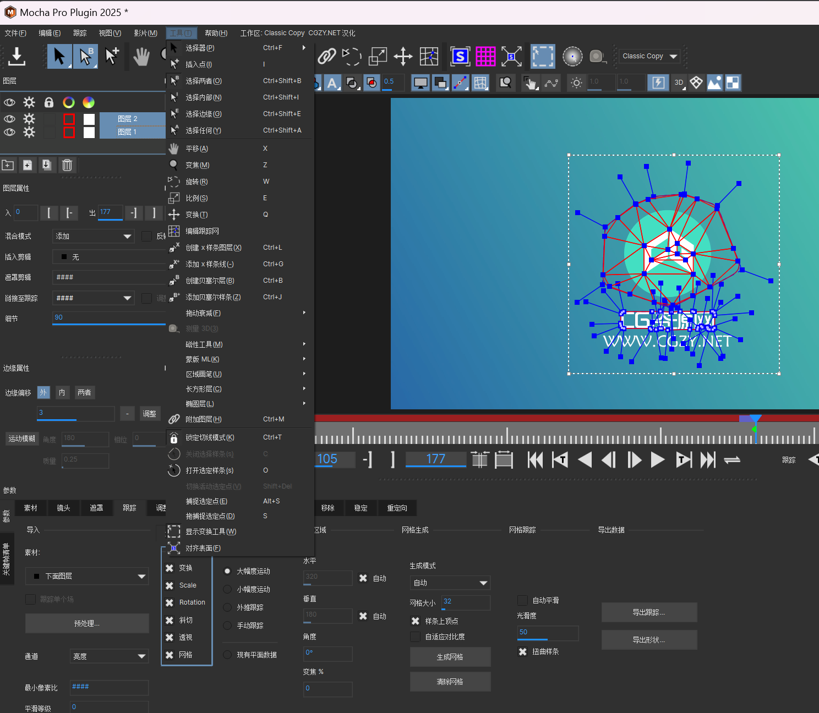Click the play forward button
The height and width of the screenshot is (713, 819).
[657, 459]
